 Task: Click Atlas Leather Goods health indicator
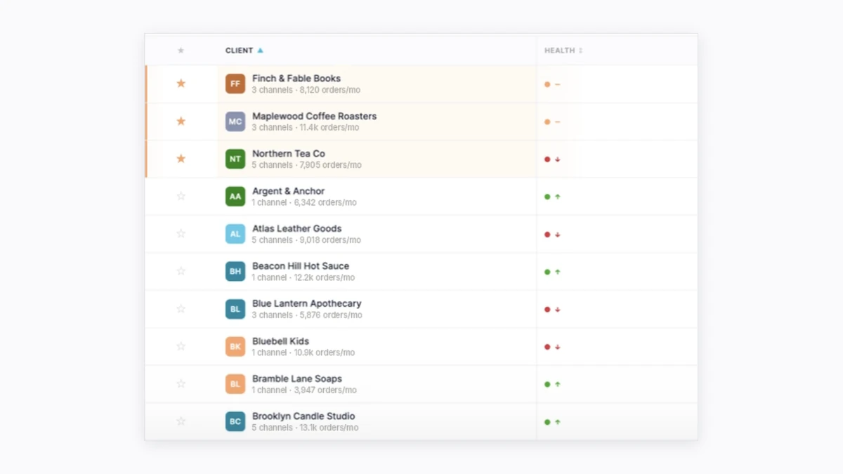[x=552, y=235]
